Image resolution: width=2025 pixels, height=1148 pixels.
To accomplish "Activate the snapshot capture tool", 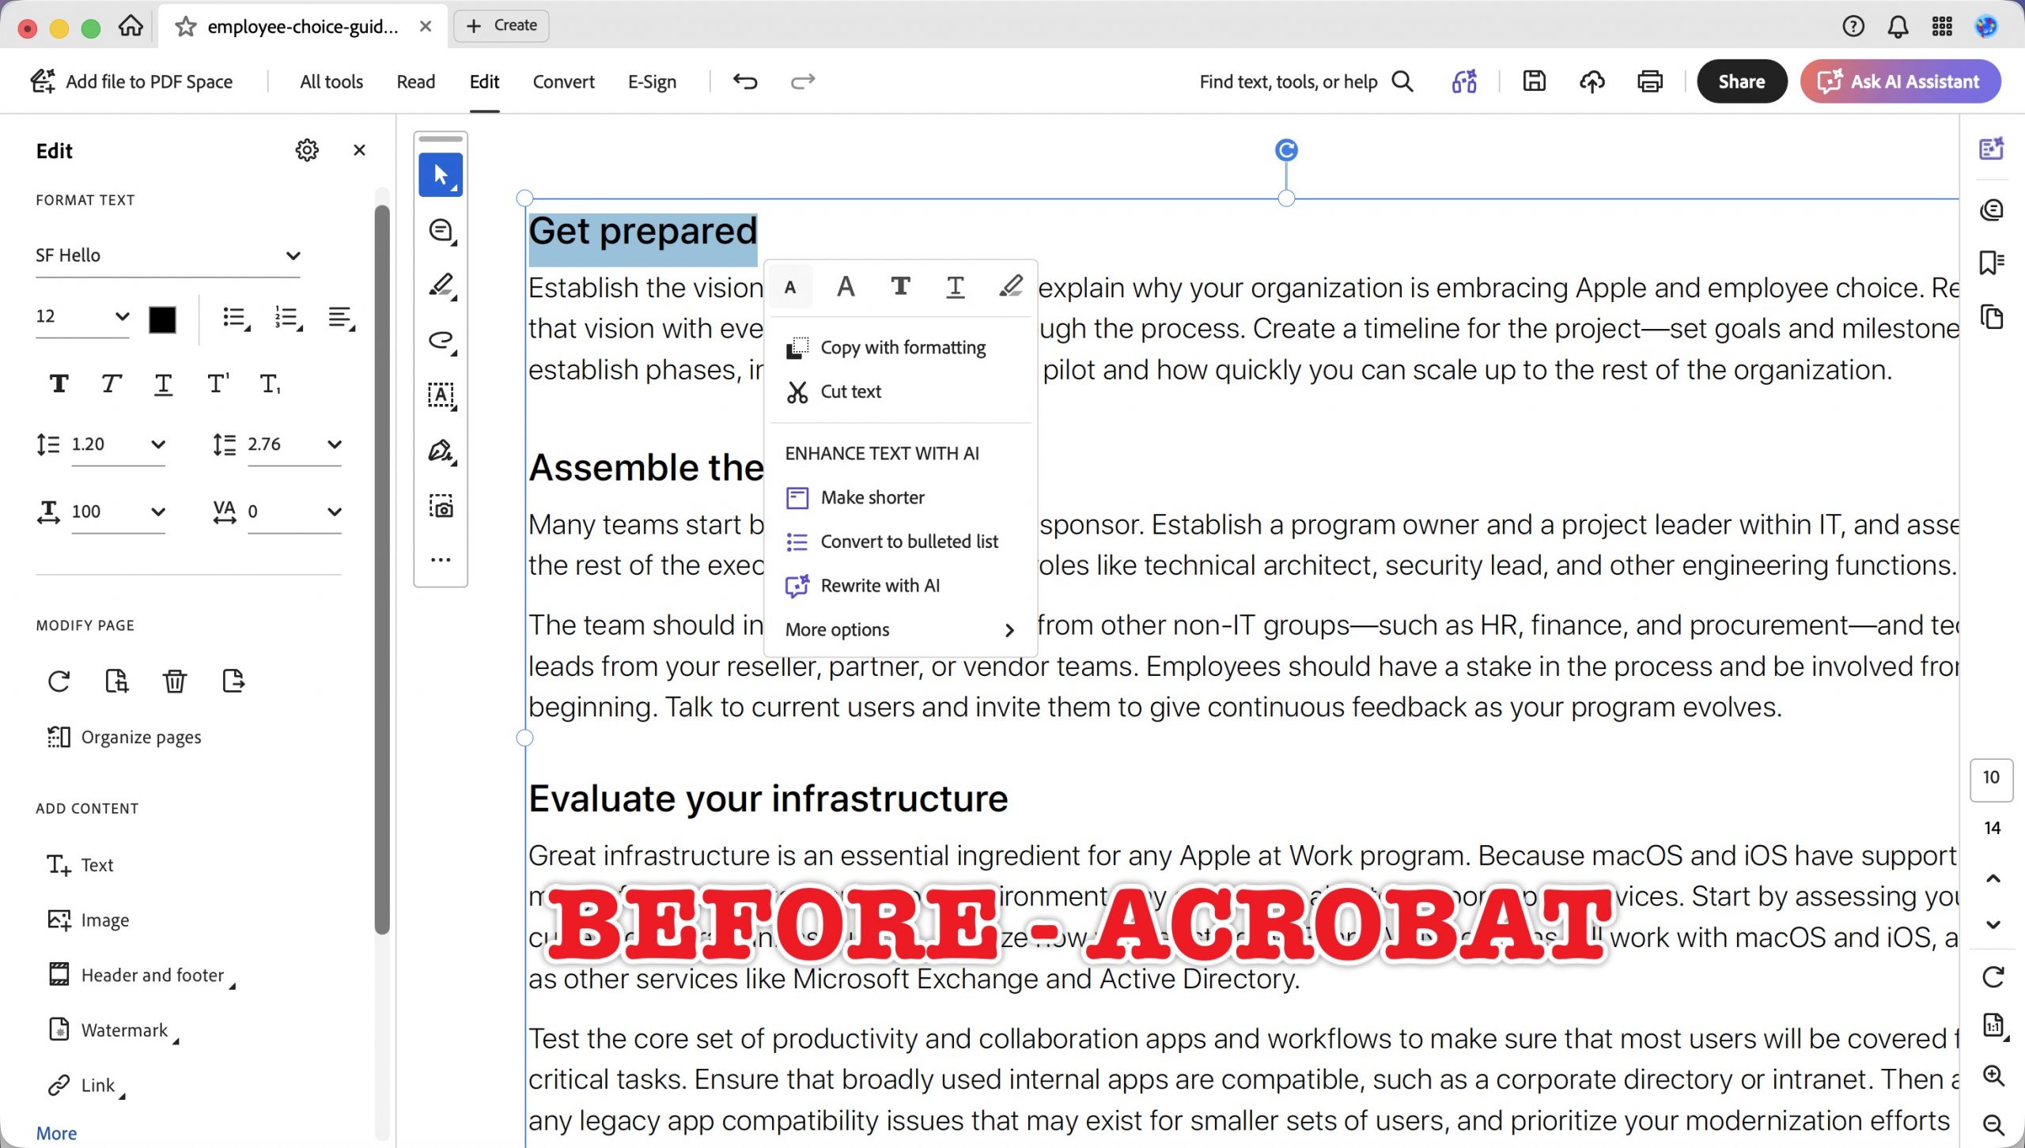I will [441, 507].
